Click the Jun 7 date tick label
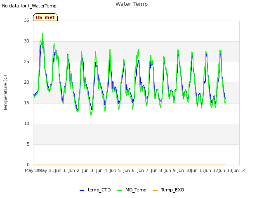This screenshot has width=264, height=198. pos(143,170)
